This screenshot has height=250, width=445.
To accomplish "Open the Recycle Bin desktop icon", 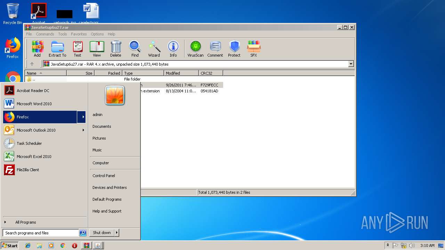I will (x=13, y=14).
